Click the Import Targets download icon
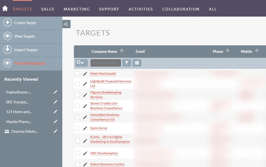This screenshot has height=167, width=266. point(7,49)
